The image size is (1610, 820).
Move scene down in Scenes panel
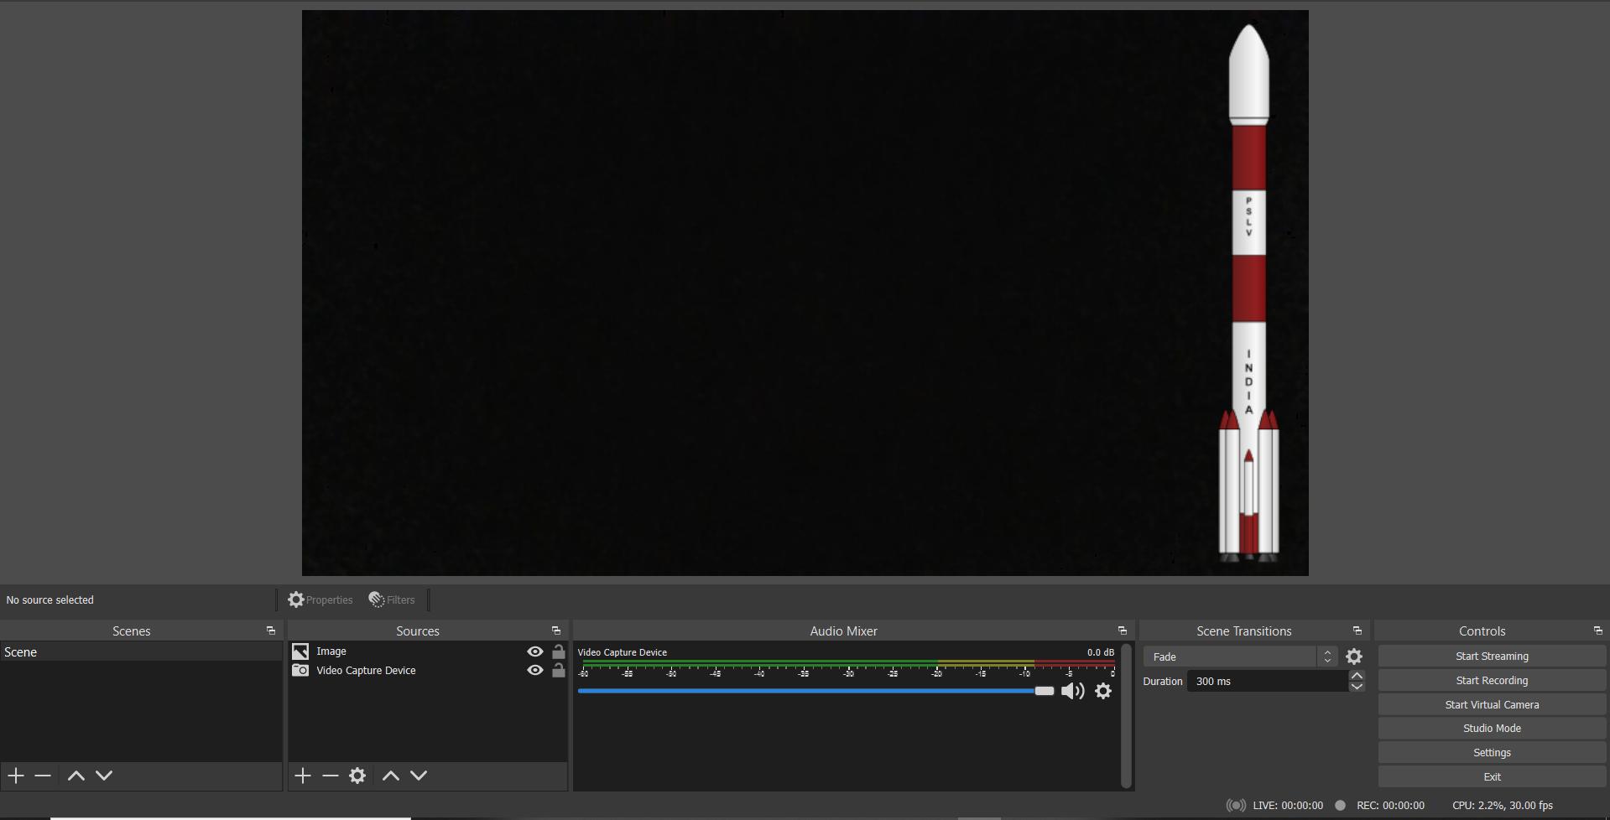pos(104,776)
